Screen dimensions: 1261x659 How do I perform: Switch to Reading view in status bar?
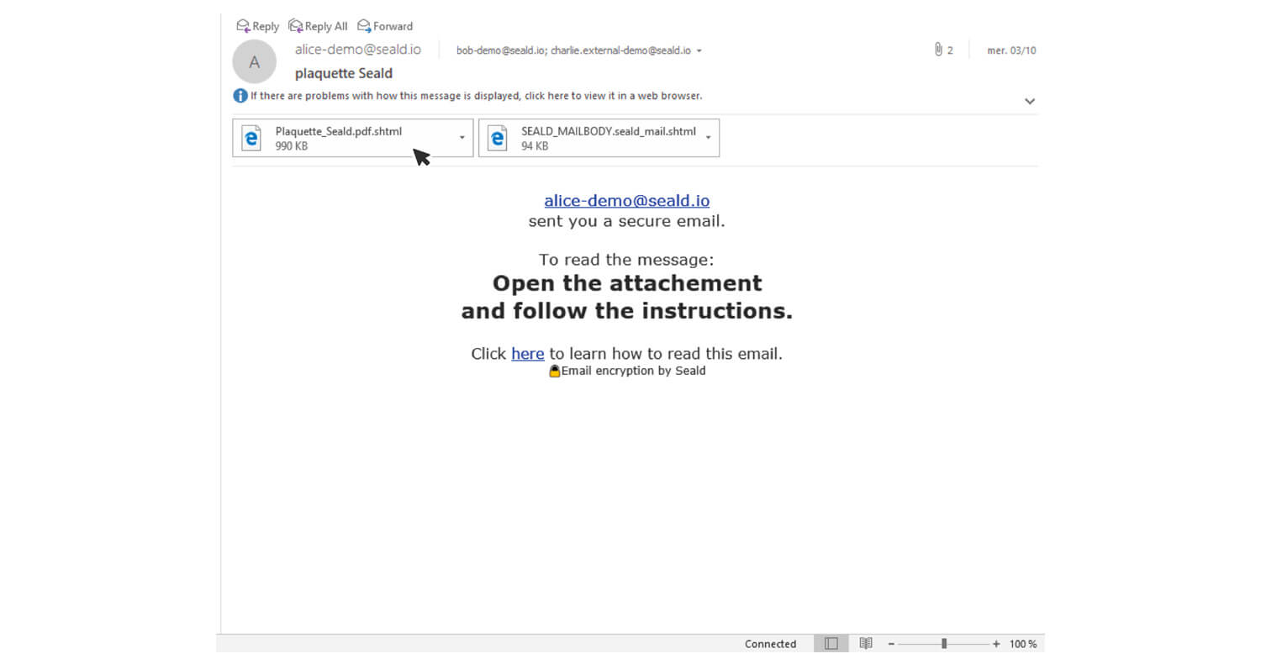[866, 644]
